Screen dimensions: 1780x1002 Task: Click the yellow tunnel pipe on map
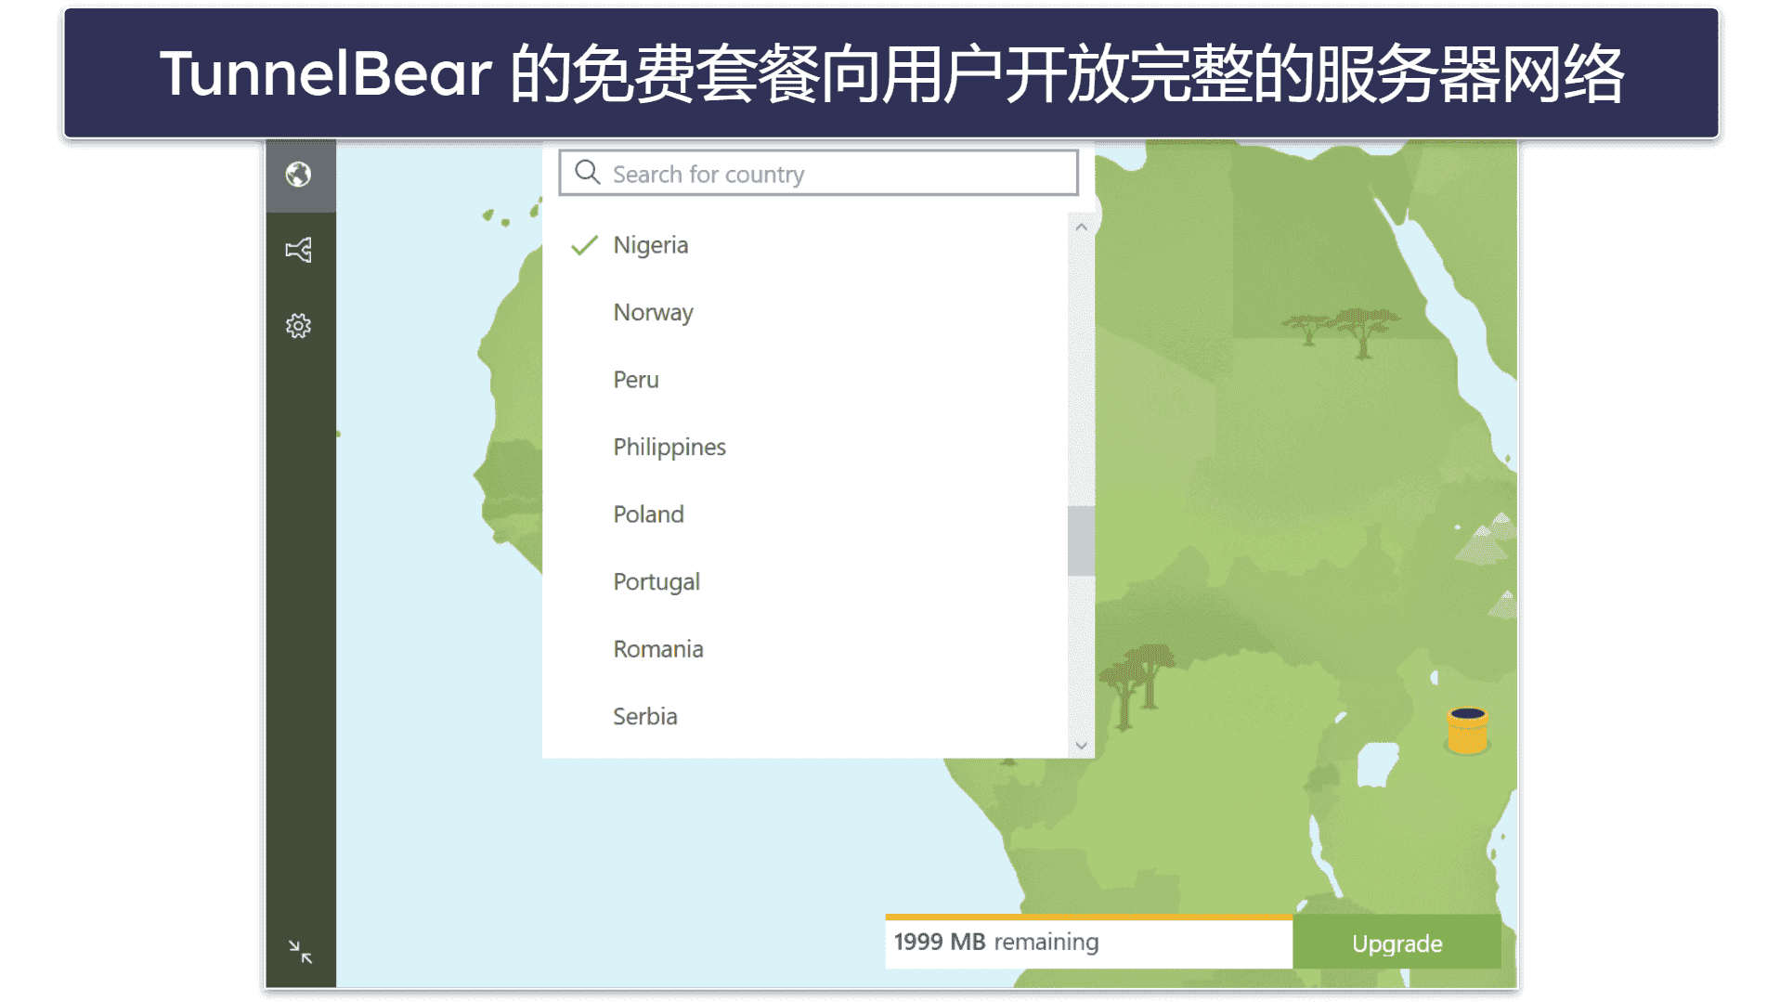[x=1467, y=730]
